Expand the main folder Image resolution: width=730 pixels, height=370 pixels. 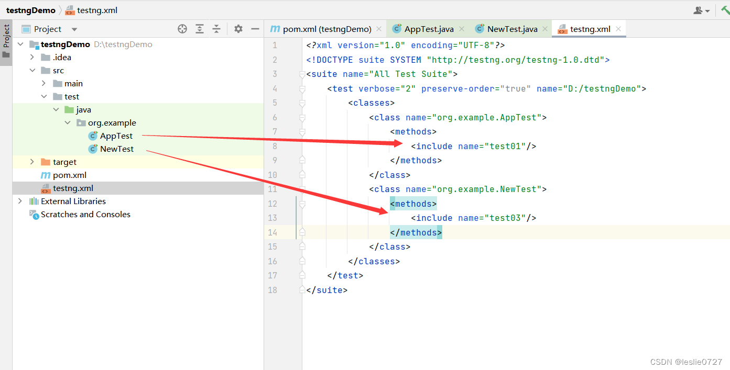click(x=44, y=84)
